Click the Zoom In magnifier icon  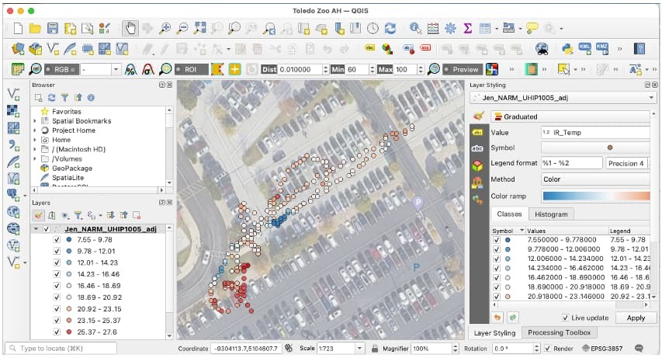coord(165,28)
